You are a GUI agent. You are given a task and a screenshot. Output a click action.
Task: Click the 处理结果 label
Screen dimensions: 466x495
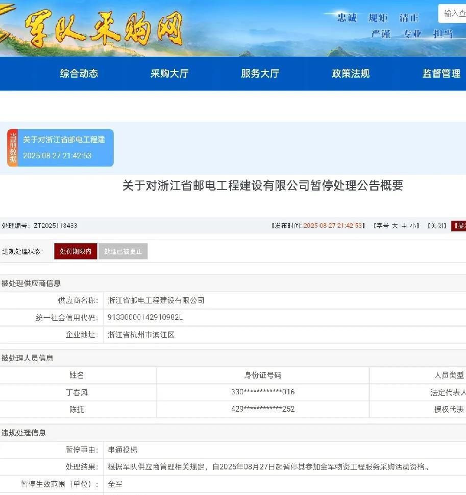pos(82,466)
